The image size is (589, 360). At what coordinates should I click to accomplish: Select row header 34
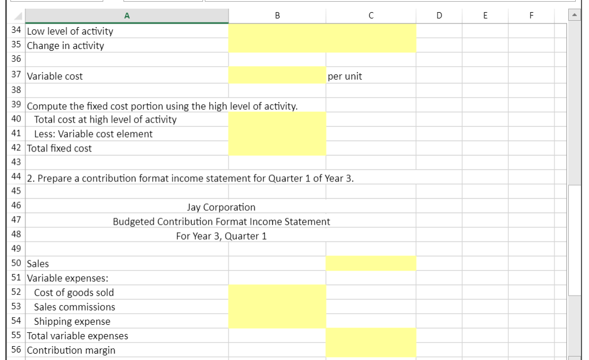pos(16,31)
